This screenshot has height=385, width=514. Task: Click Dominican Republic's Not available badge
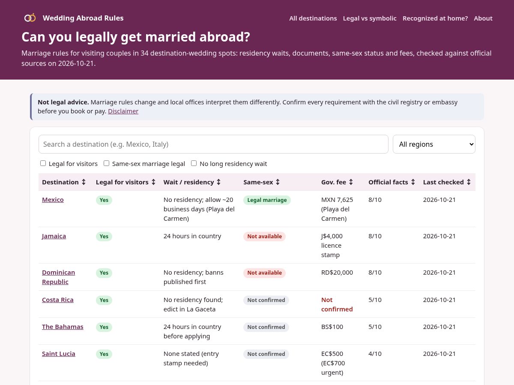click(264, 273)
